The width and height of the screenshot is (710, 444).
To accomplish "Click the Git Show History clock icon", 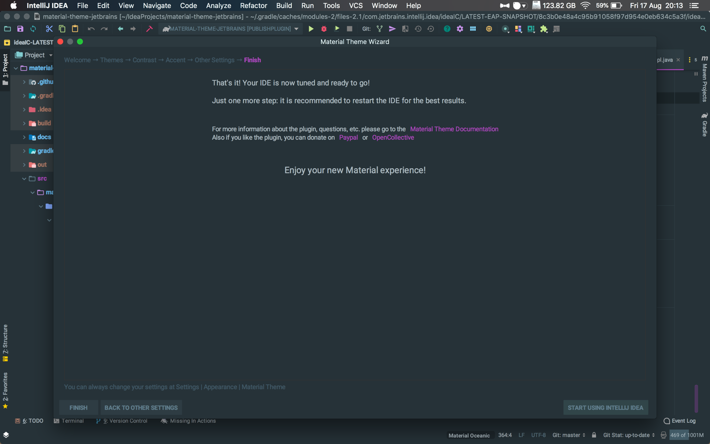I will (418, 29).
